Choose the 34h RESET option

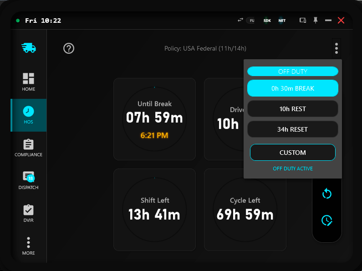[293, 129]
